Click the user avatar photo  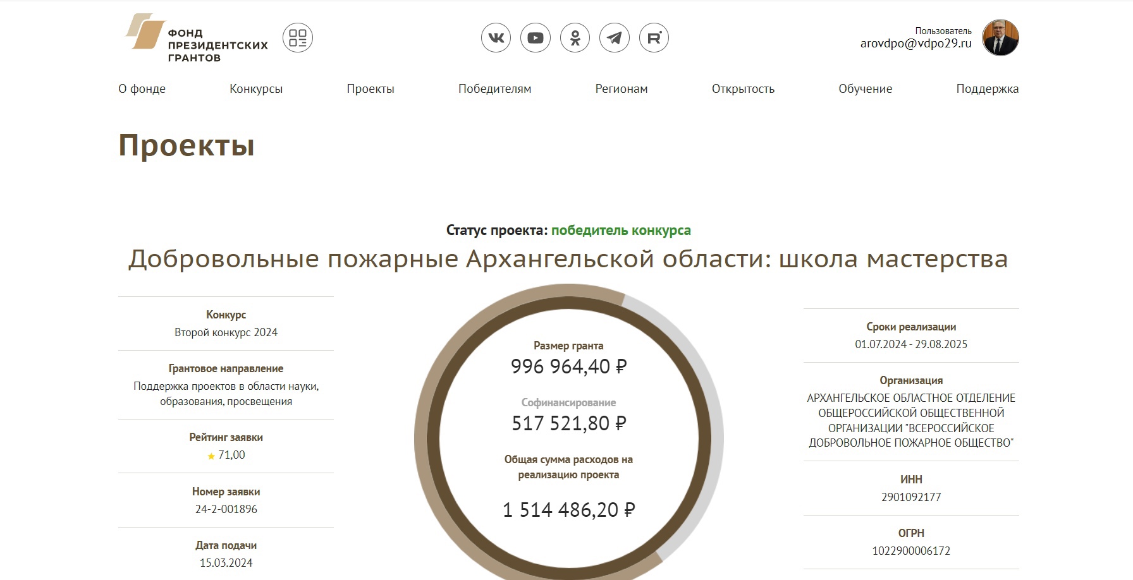point(1000,37)
